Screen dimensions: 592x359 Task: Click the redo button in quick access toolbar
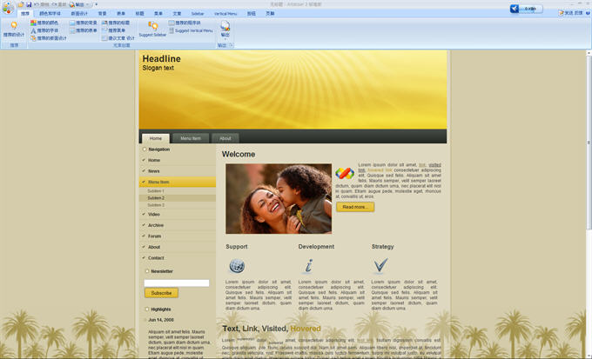click(59, 4)
